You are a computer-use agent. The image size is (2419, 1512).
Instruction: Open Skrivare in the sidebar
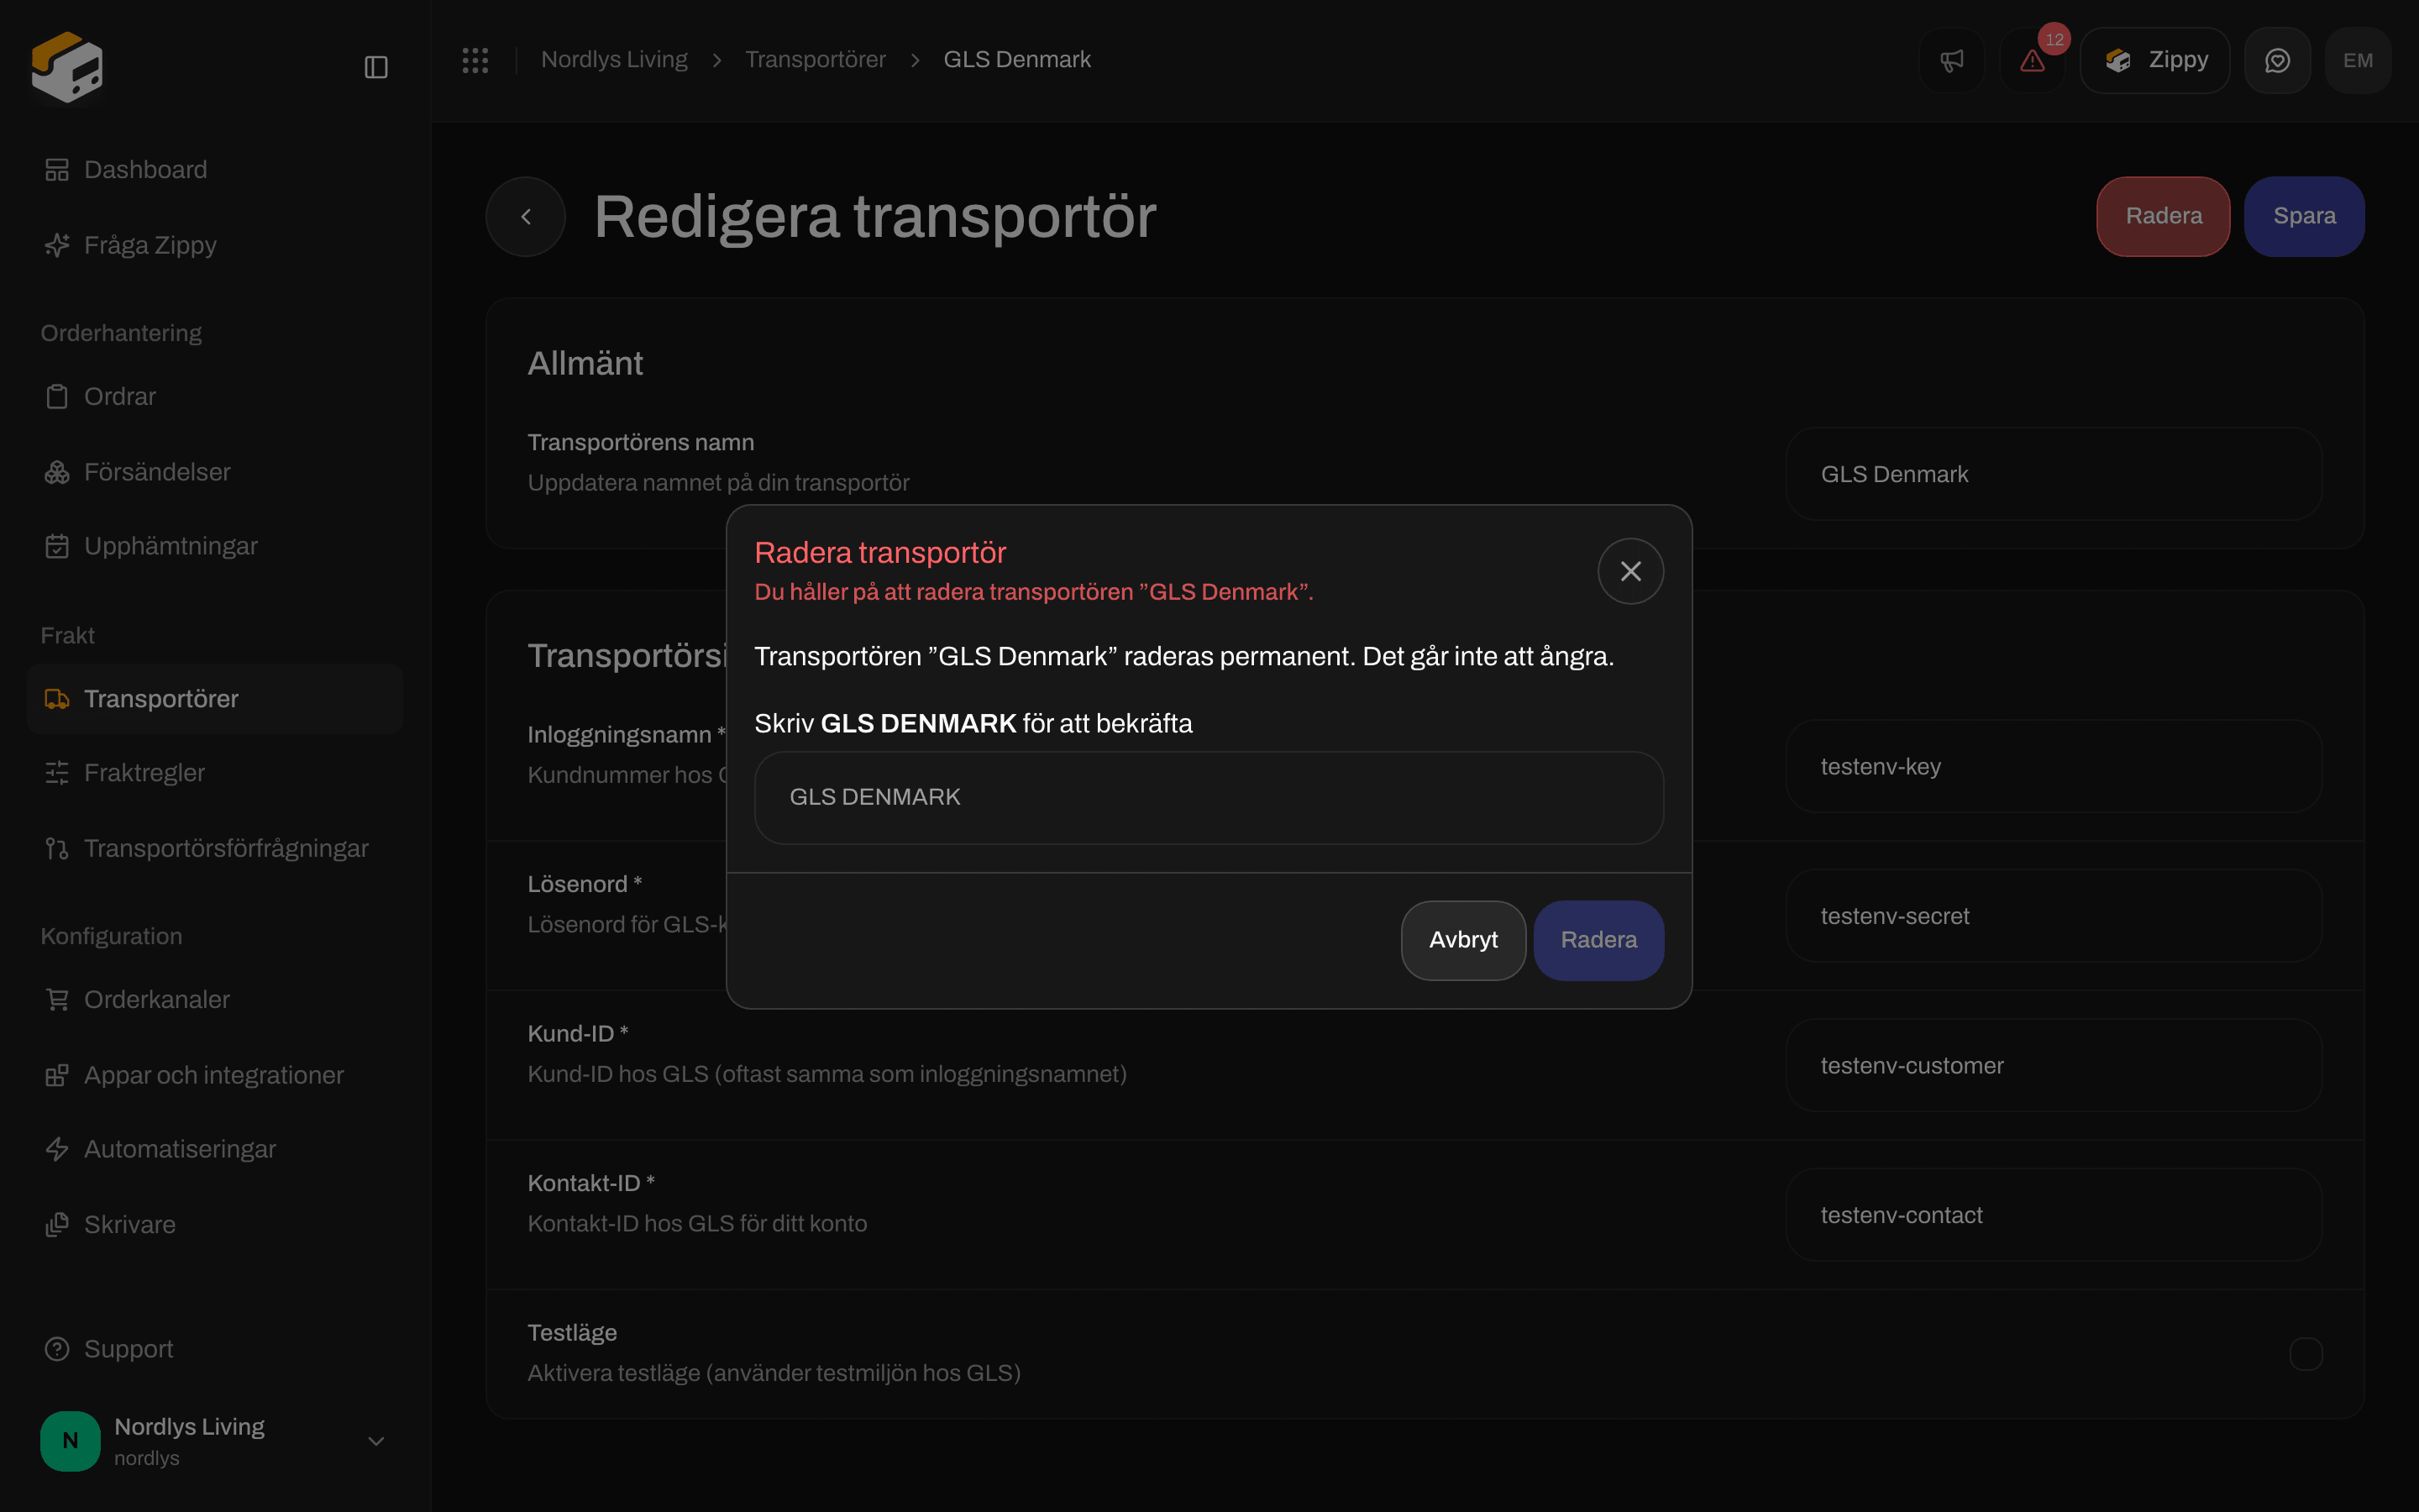[215, 1224]
